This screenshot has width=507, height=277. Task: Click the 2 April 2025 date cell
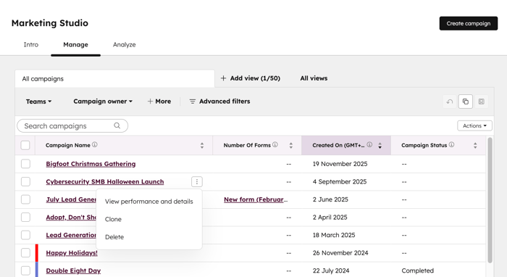[330, 217]
